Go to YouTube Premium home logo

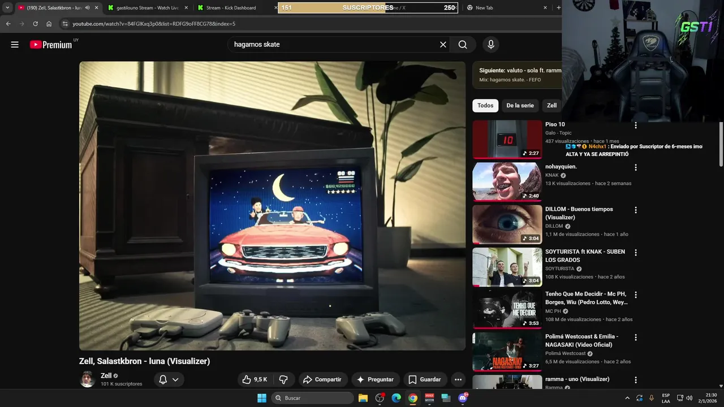[51, 45]
